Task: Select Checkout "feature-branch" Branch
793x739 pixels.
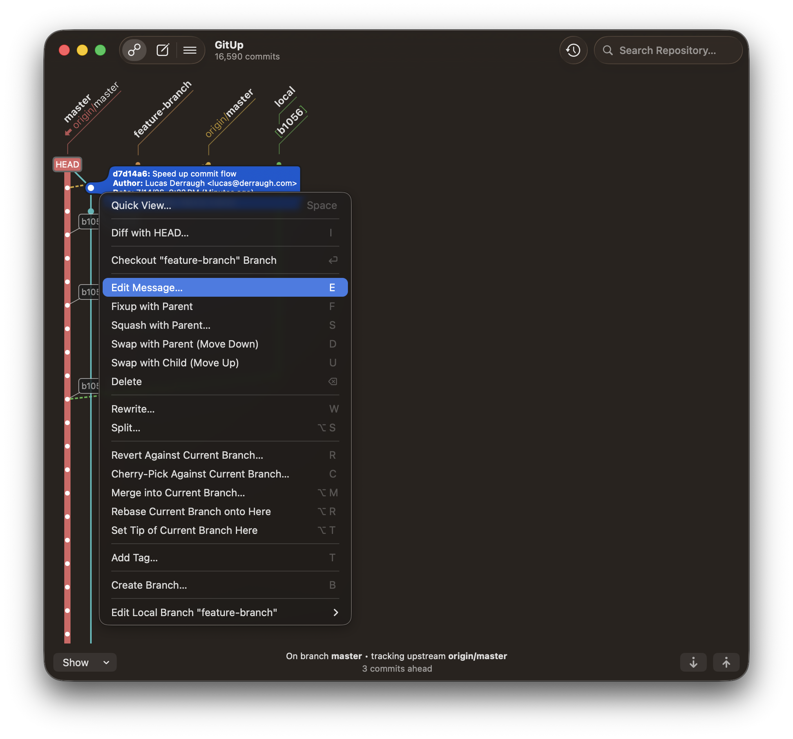Action: coord(225,260)
